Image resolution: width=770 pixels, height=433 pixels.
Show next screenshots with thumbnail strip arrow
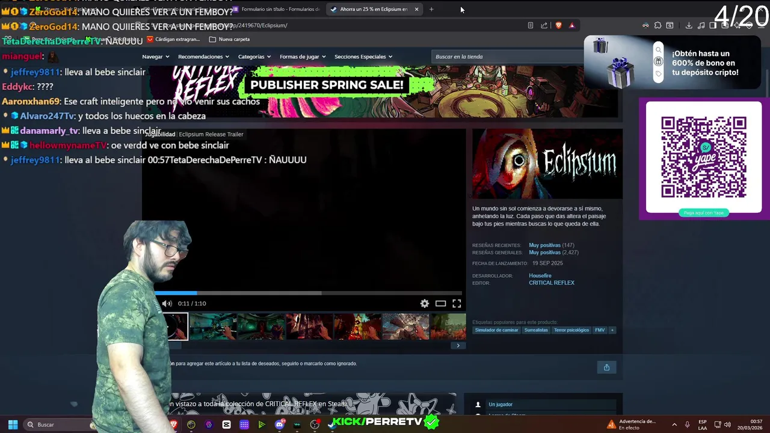458,345
